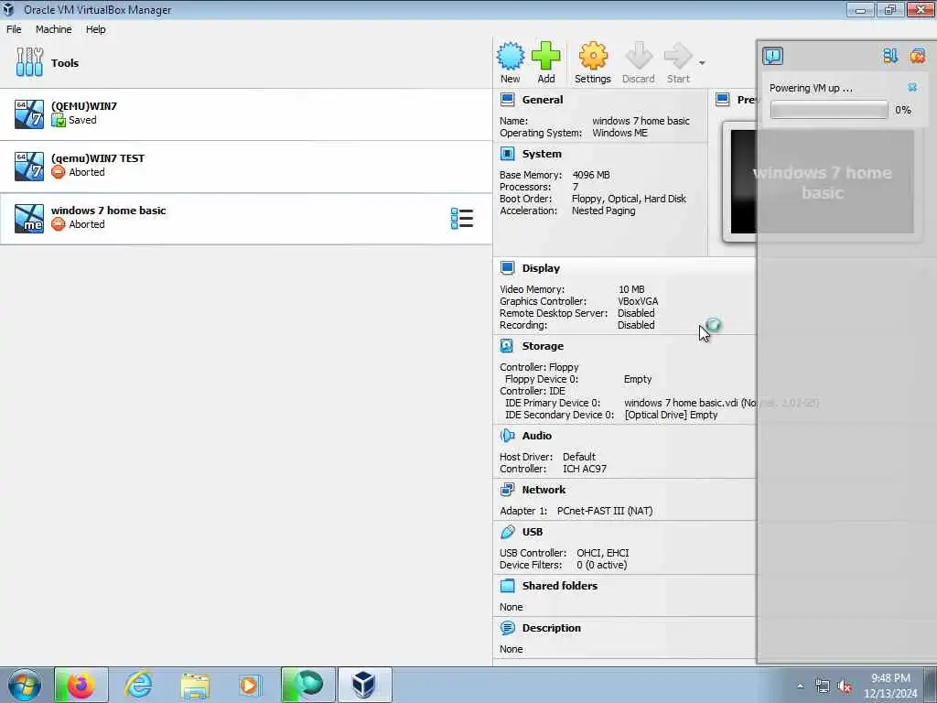Cancel the Powering VM up notification
Image resolution: width=937 pixels, height=703 pixels.
point(912,87)
